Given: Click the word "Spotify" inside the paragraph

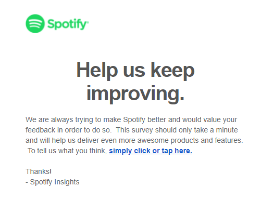Looking at the screenshot, I should click(134, 120).
